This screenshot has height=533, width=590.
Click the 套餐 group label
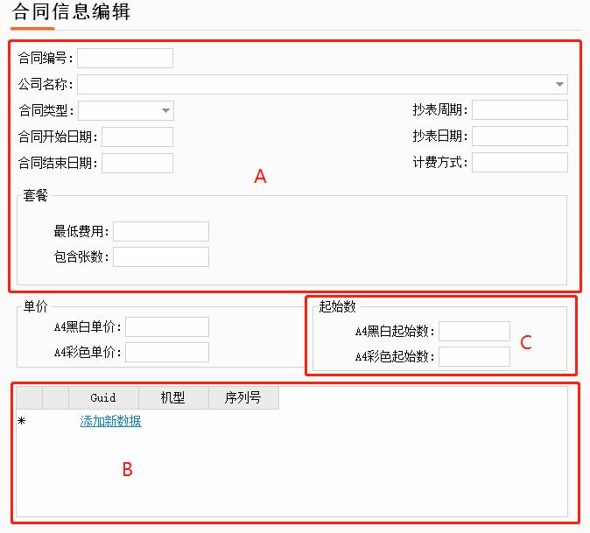(35, 195)
